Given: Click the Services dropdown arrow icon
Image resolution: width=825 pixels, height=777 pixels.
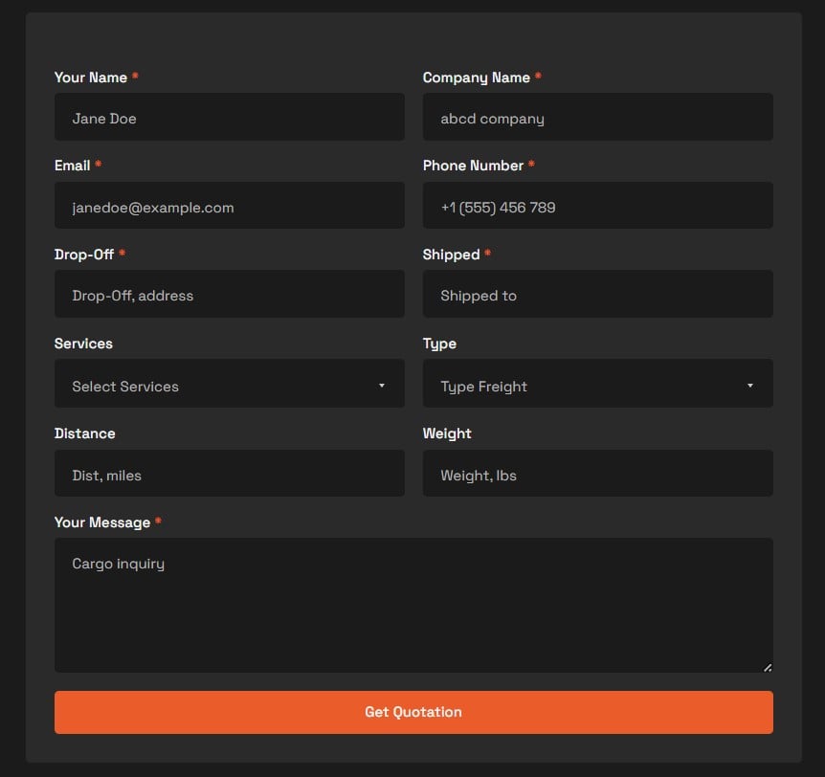Looking at the screenshot, I should pyautogui.click(x=382, y=386).
